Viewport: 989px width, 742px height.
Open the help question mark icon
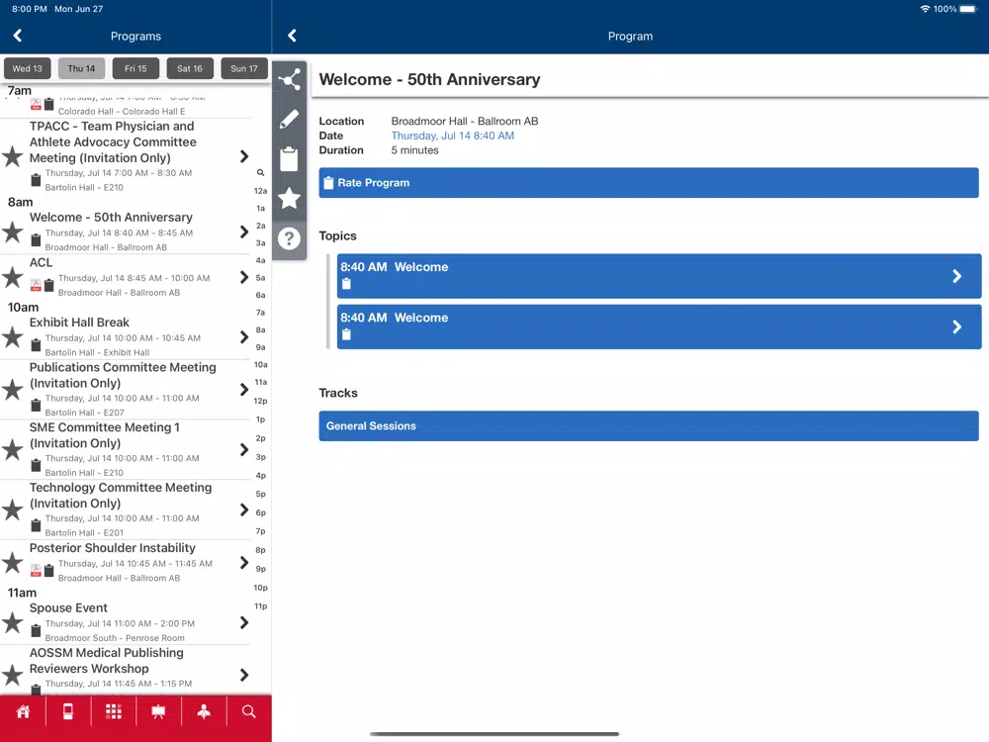coord(290,238)
